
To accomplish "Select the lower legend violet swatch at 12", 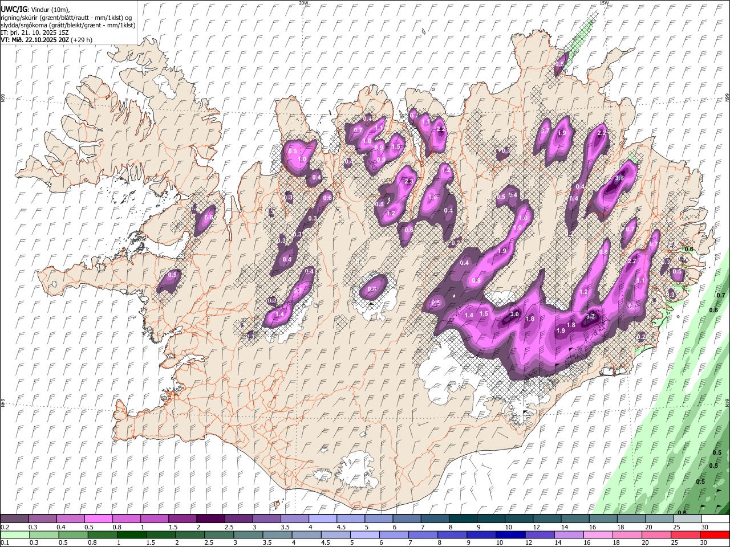I will (540, 534).
